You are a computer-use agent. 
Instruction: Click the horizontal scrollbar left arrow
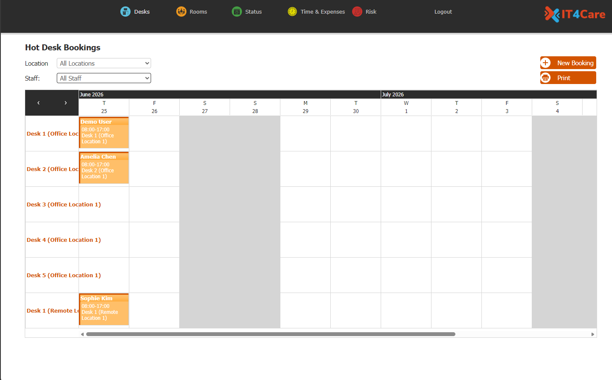click(x=82, y=334)
